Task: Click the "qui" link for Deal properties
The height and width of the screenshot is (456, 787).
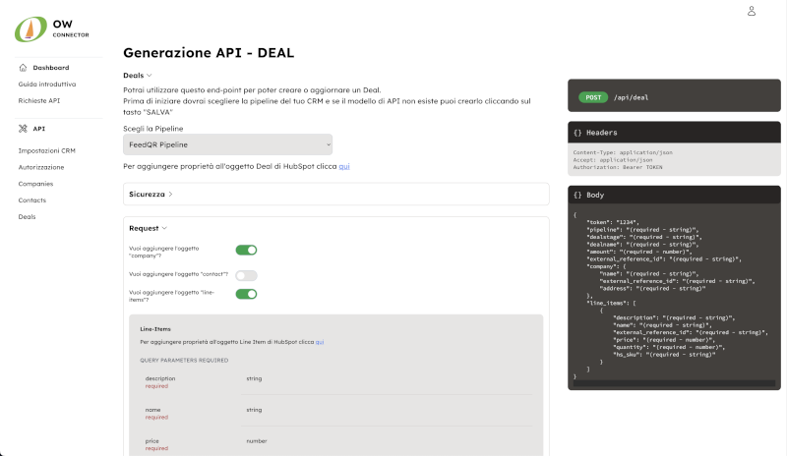Action: click(344, 167)
